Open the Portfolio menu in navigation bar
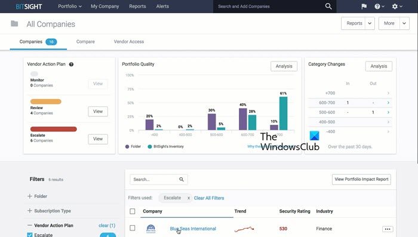This screenshot has width=418, height=237. [70, 6]
